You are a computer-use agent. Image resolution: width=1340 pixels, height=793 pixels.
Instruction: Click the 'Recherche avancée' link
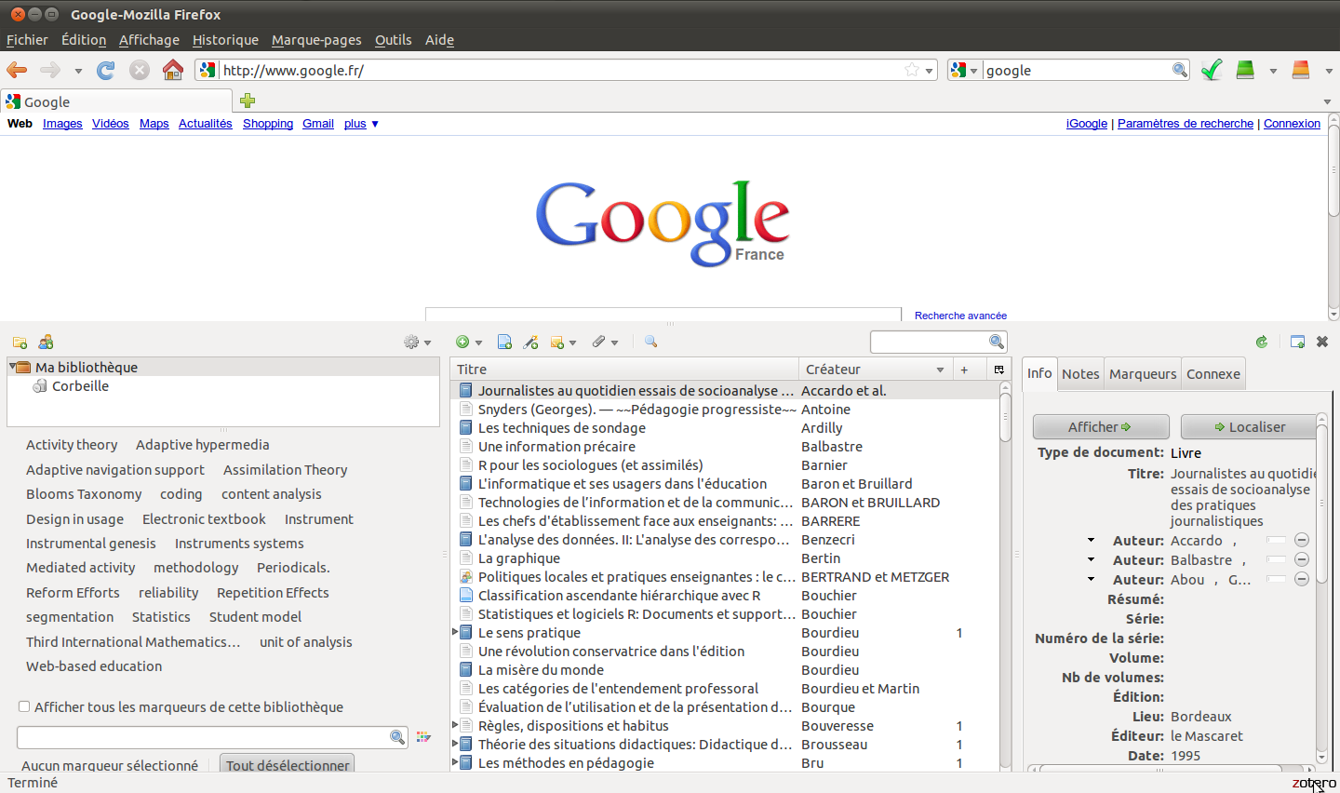(x=960, y=316)
